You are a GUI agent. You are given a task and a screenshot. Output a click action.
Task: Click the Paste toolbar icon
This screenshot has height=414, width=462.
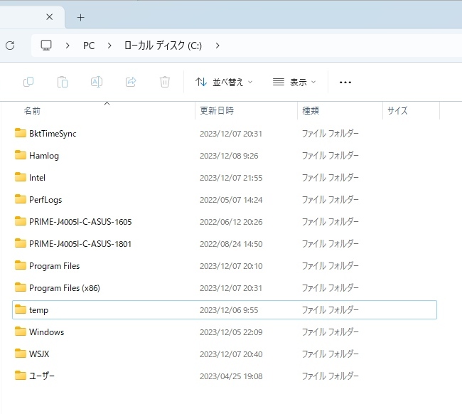click(x=63, y=82)
